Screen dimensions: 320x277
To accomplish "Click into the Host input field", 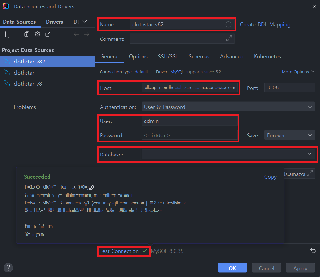I will pos(190,87).
